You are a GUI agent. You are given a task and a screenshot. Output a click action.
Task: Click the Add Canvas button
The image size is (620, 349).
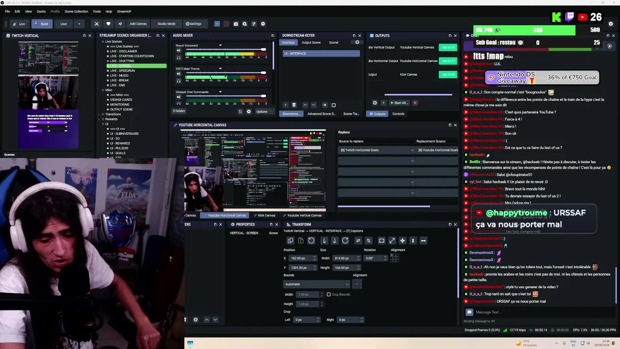click(x=138, y=24)
